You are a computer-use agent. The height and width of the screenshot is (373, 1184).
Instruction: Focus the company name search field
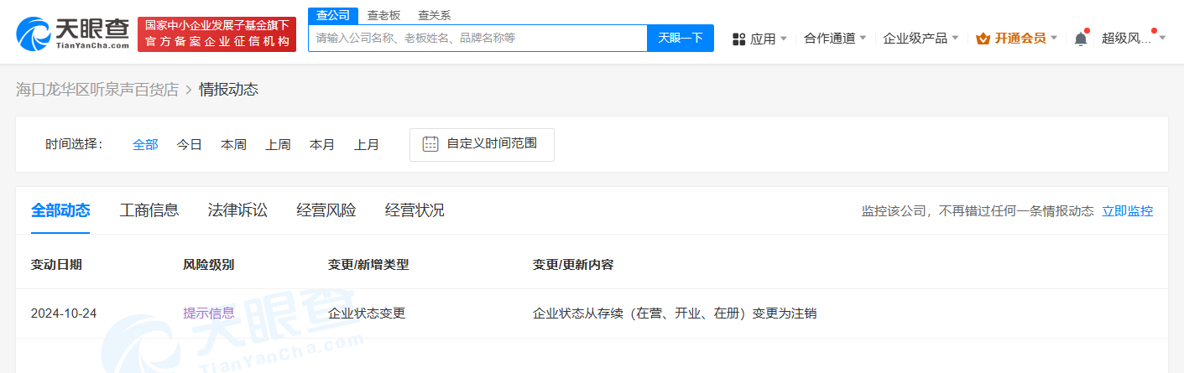(x=477, y=38)
